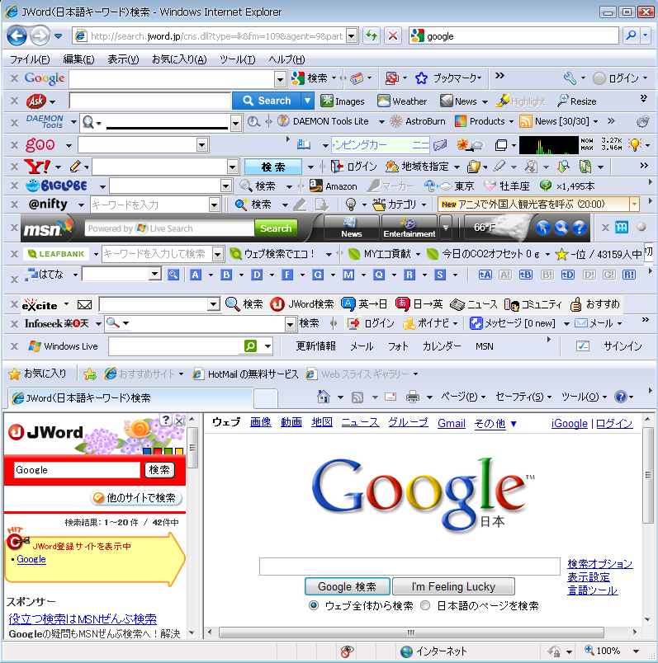Click the IE forward navigation button

coord(40,36)
